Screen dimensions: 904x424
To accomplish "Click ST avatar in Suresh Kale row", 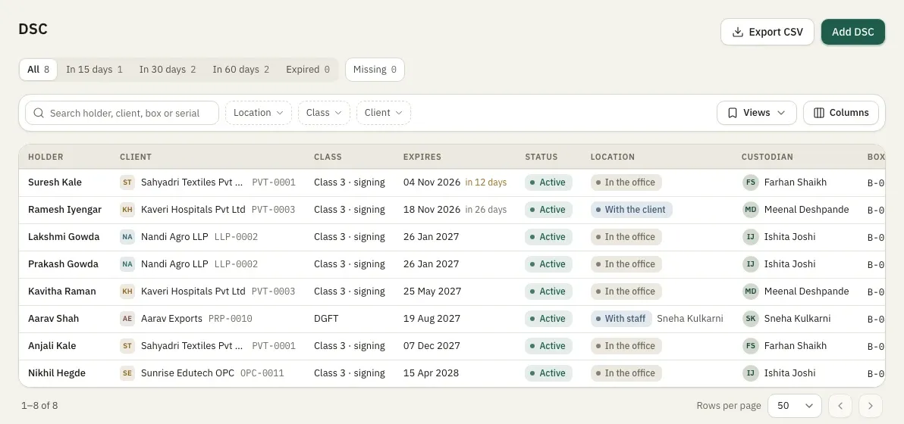I will point(127,182).
